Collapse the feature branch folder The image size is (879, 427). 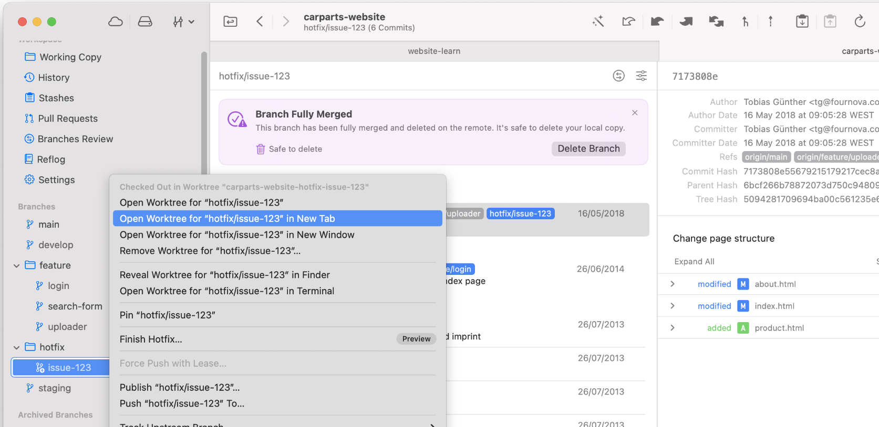[x=17, y=266]
